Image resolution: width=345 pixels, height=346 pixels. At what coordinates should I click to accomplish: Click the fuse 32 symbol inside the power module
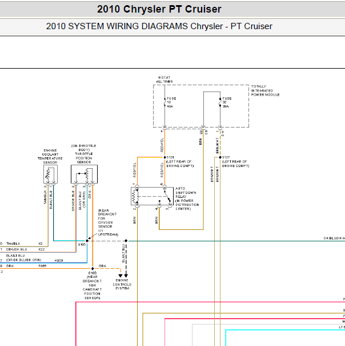(x=220, y=102)
